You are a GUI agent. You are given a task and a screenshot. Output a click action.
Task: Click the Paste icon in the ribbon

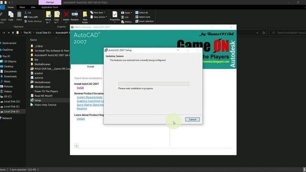(19, 16)
